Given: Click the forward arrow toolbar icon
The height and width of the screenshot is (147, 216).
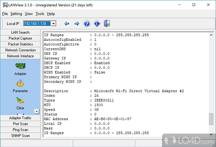Looking at the screenshot, I should click(x=77, y=24).
